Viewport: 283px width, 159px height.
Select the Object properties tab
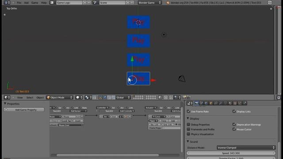pyautogui.click(x=211, y=103)
